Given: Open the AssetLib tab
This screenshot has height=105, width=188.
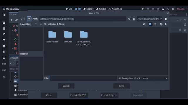Looking at the screenshot, I should pyautogui.click(x=115, y=9).
